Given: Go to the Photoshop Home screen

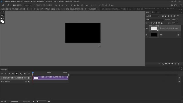Looking at the screenshot, I should pyautogui.click(x=3, y=5).
